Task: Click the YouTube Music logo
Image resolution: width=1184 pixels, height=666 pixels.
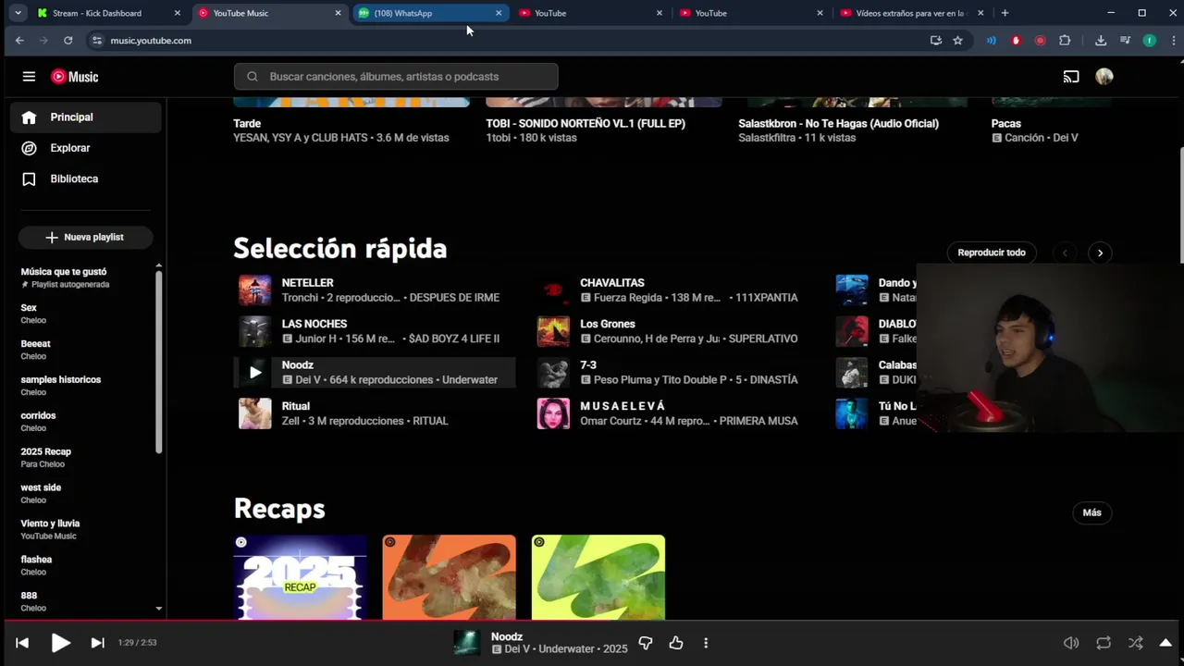Action: tap(75, 77)
